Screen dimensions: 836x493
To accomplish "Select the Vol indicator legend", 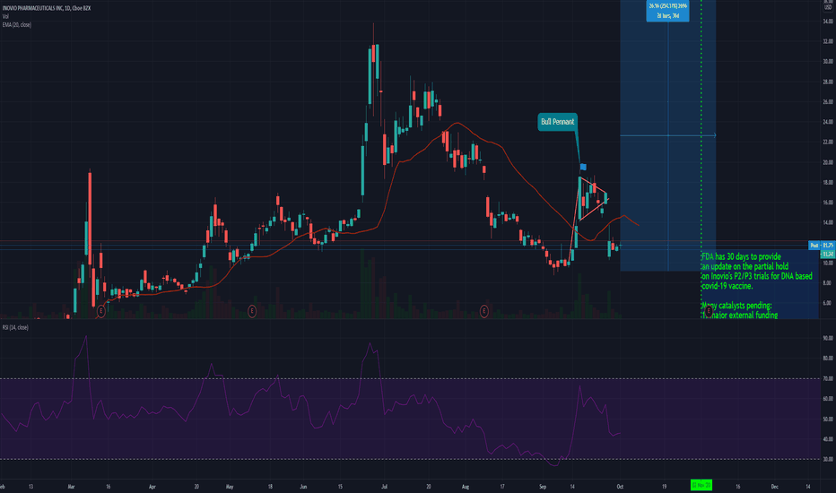I will pos(5,16).
